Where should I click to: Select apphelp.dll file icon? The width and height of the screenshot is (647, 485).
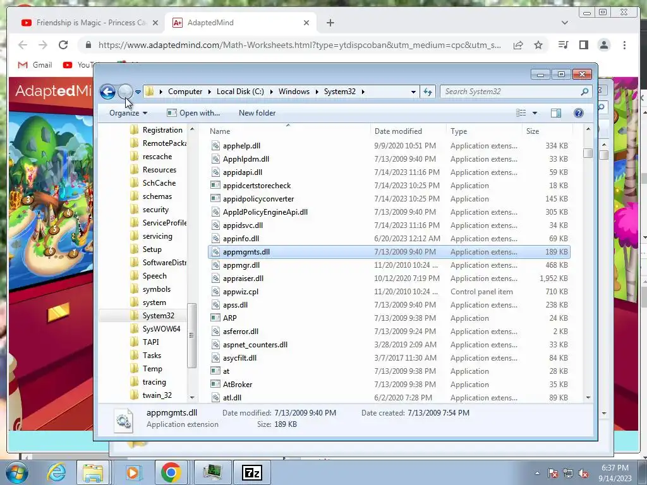215,146
